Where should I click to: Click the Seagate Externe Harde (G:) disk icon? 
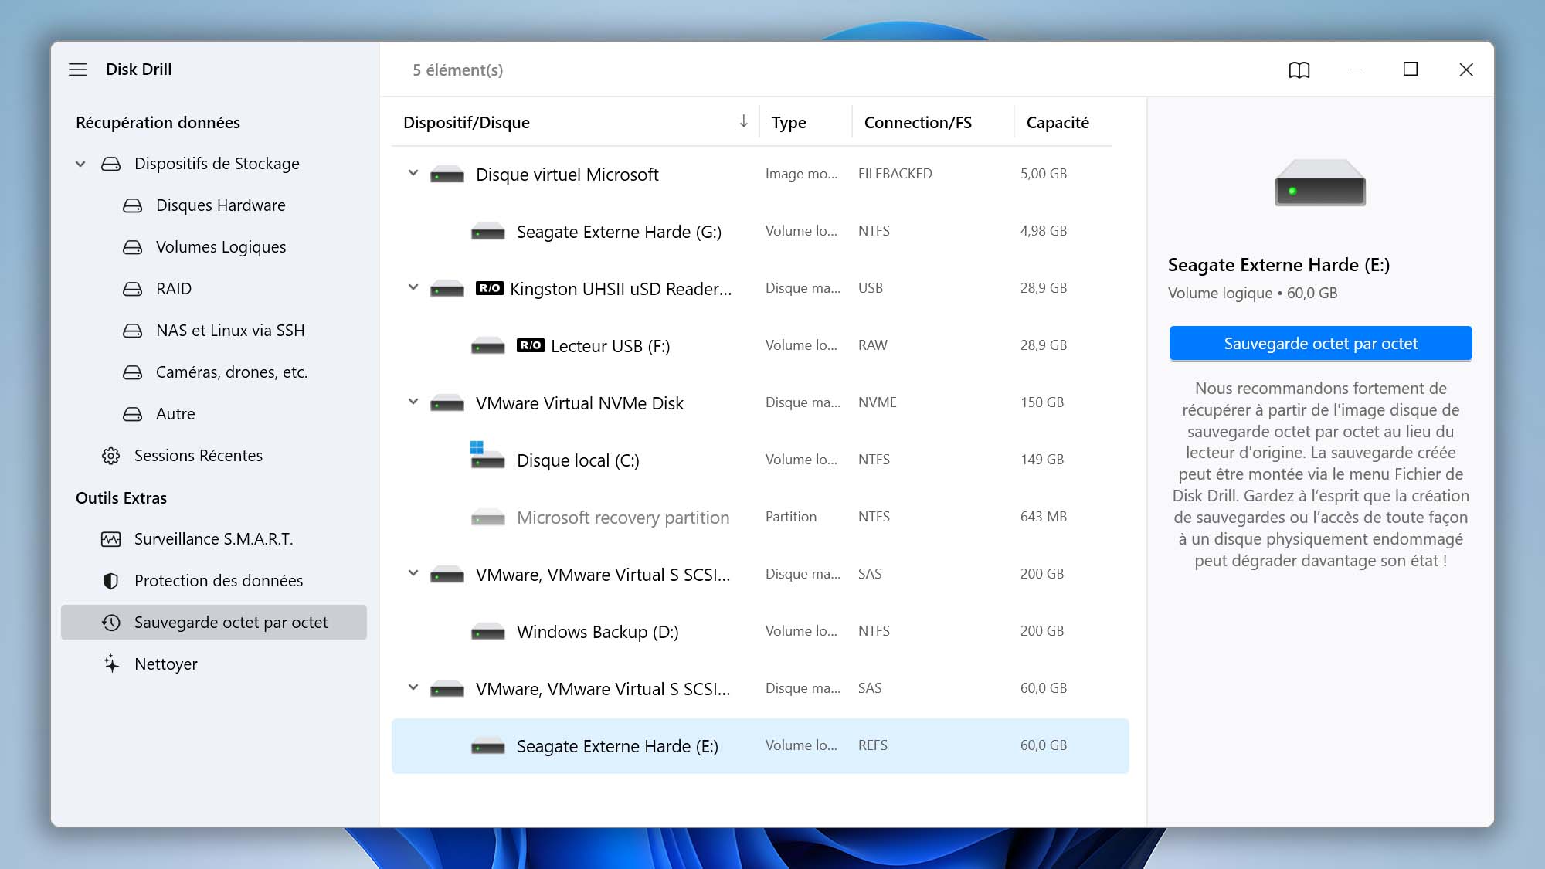click(488, 232)
